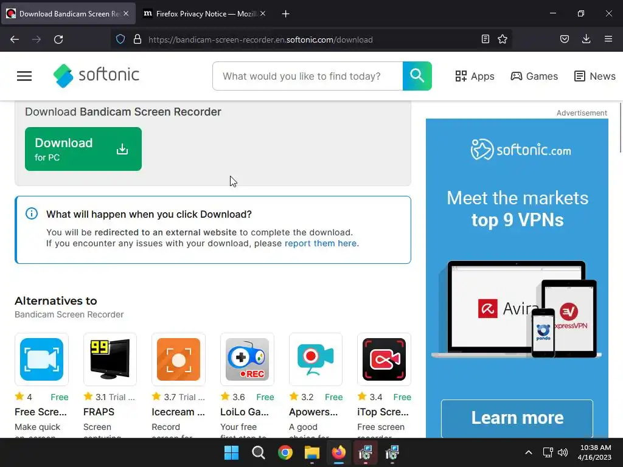The image size is (623, 467).
Task: Click the last installer icon on taskbar
Action: [392, 452]
